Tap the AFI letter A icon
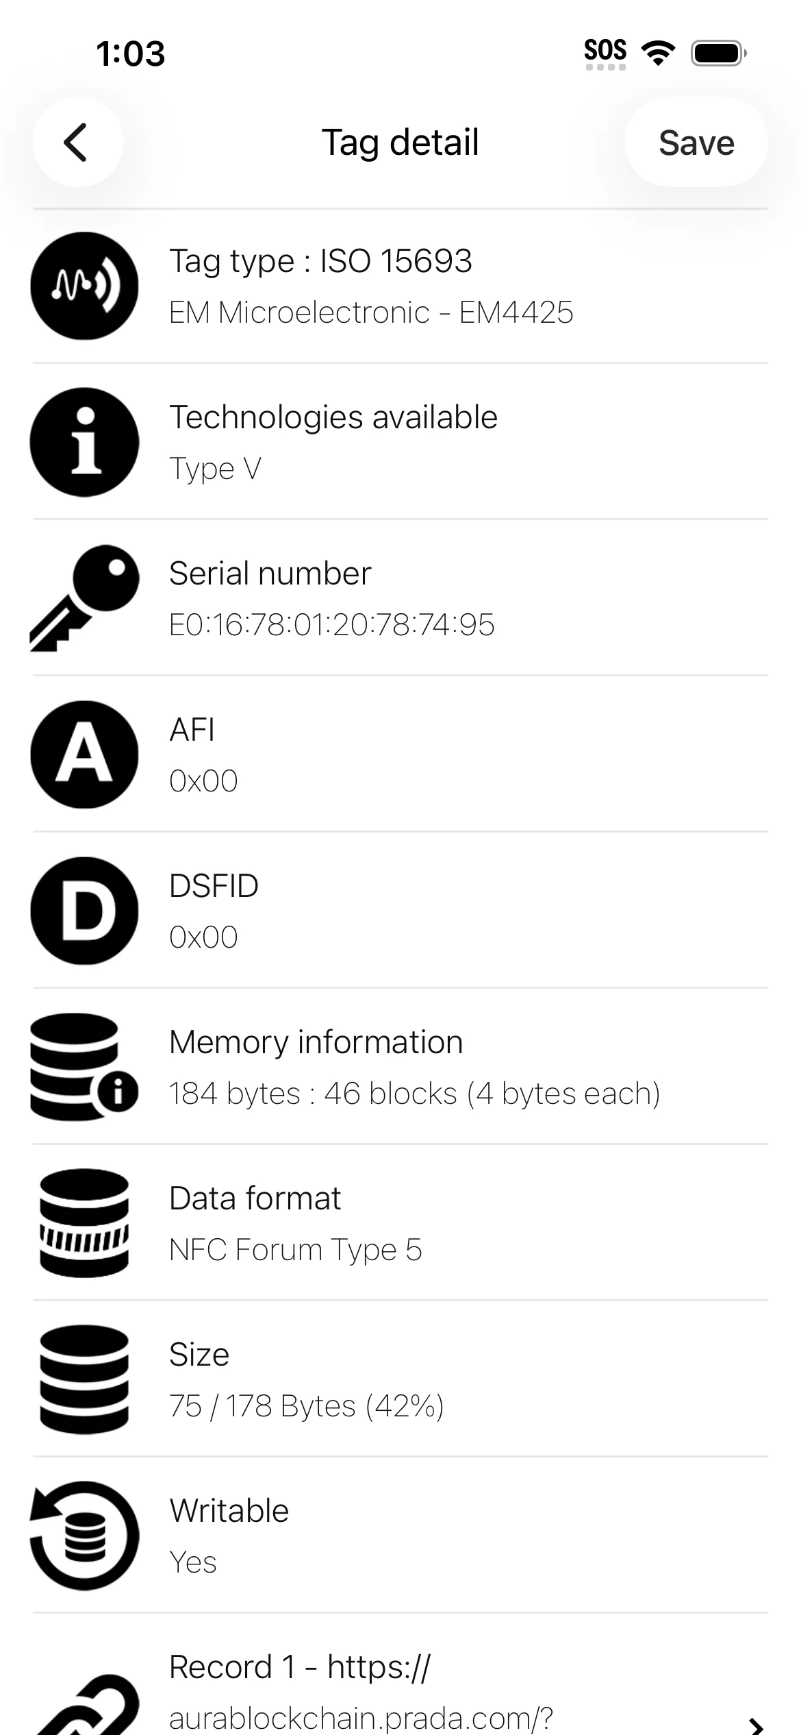Viewport: 801px width, 1735px height. pyautogui.click(x=85, y=754)
